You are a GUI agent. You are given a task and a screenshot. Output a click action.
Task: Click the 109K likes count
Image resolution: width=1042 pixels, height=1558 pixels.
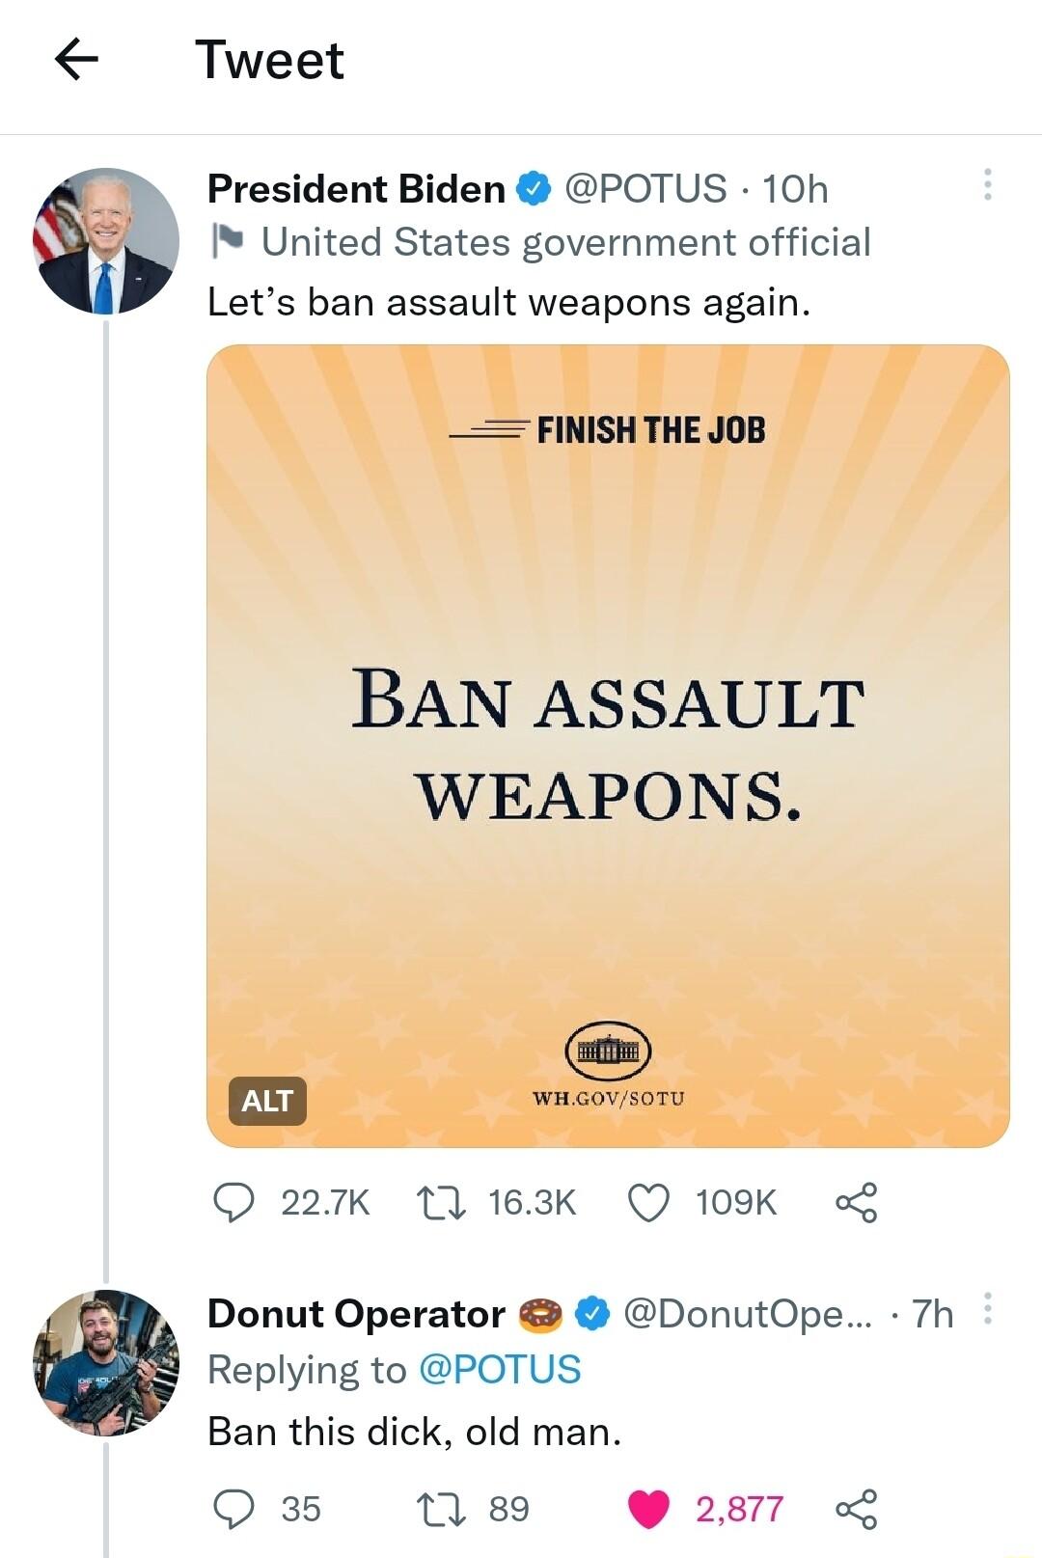(735, 1202)
